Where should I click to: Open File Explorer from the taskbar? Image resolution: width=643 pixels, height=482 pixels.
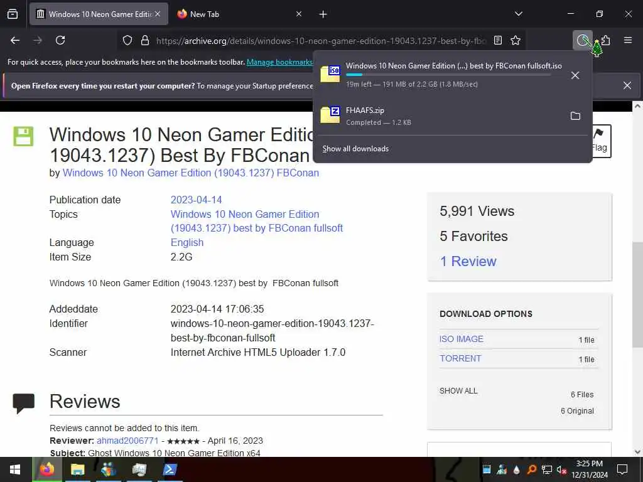pos(77,469)
